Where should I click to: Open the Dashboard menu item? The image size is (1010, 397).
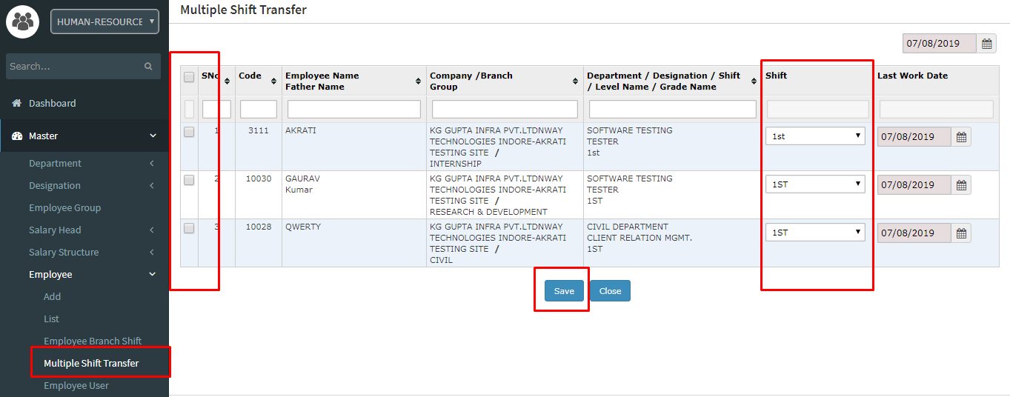(x=52, y=103)
